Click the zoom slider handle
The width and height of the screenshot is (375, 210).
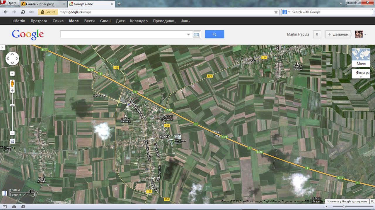click(12, 105)
